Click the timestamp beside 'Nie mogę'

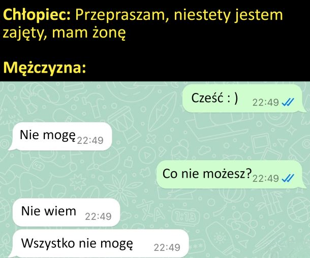click(x=90, y=141)
